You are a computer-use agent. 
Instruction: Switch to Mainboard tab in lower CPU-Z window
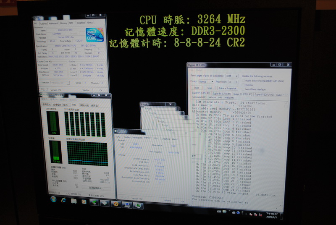(x=137, y=138)
